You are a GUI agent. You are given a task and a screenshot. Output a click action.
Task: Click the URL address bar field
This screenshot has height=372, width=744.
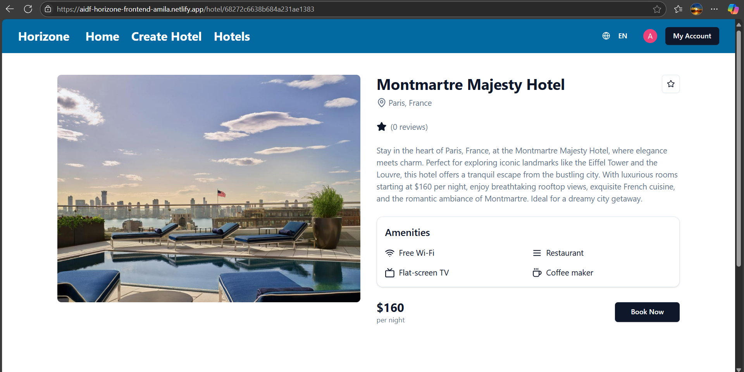click(x=349, y=9)
